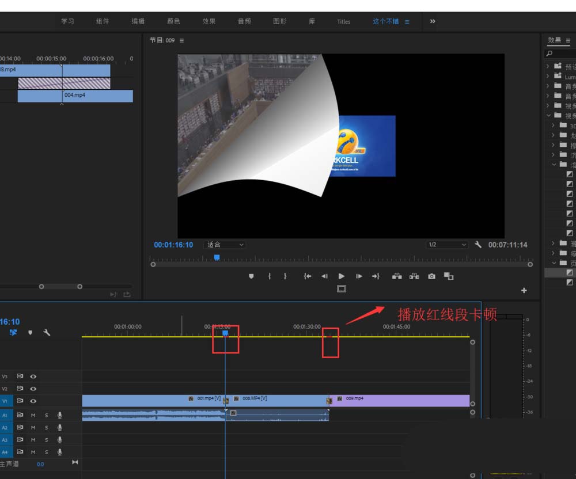This screenshot has width=576, height=479.
Task: Click the Export Frame camera icon
Action: pyautogui.click(x=431, y=276)
